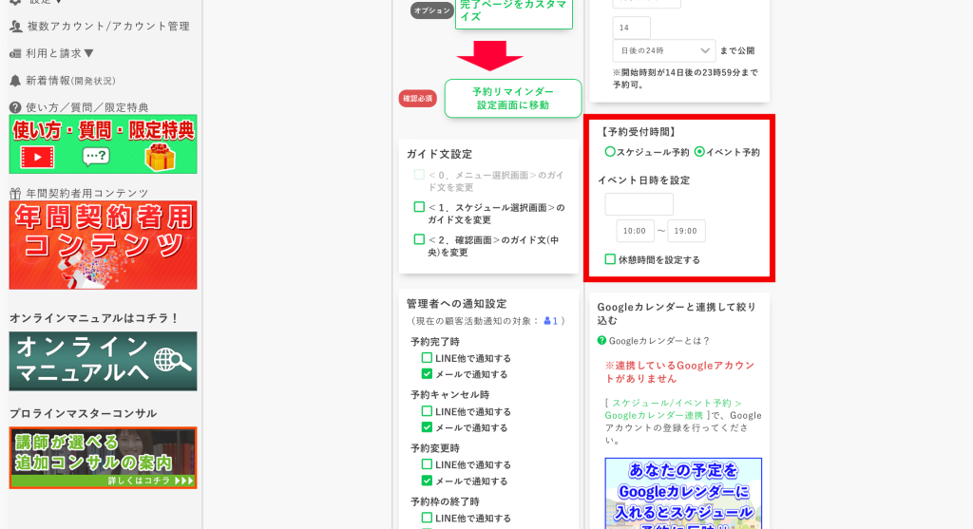Screen dimensions: 973x529
Task: Click the gift icon next to 年間契約者用コンテンツ
Action: [x=15, y=194]
